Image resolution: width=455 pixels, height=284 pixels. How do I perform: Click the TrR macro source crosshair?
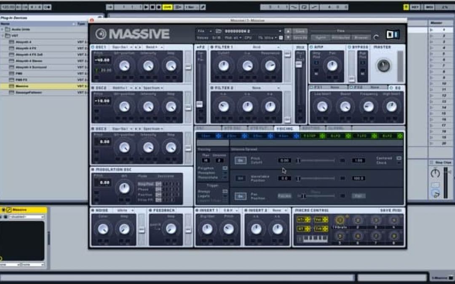(x=325, y=229)
